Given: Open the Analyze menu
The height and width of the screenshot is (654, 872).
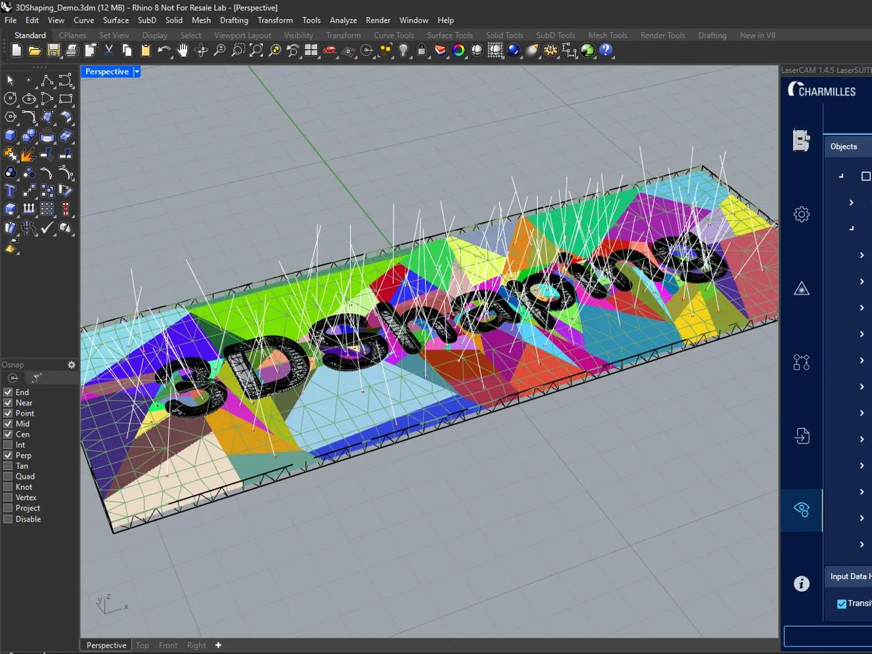Looking at the screenshot, I should tap(343, 20).
